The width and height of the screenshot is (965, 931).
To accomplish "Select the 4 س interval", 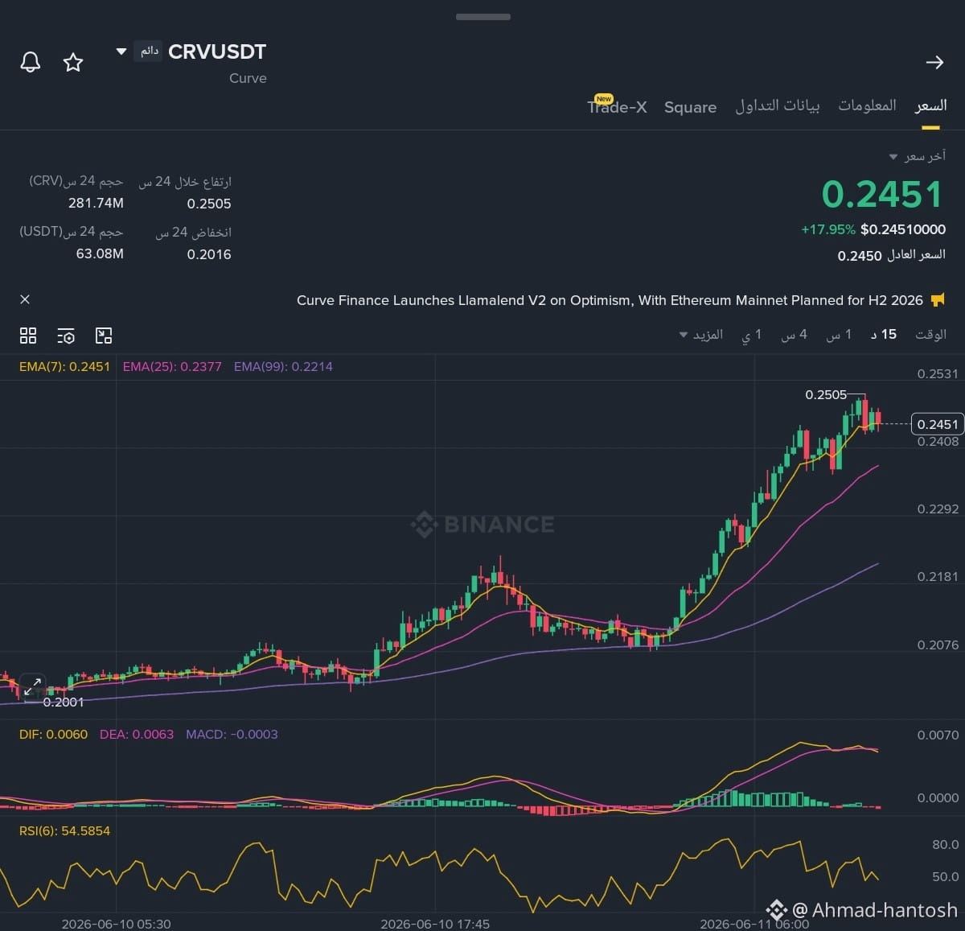I will point(795,335).
